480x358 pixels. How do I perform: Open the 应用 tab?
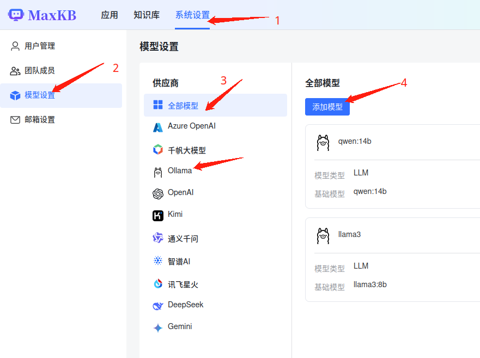110,15
